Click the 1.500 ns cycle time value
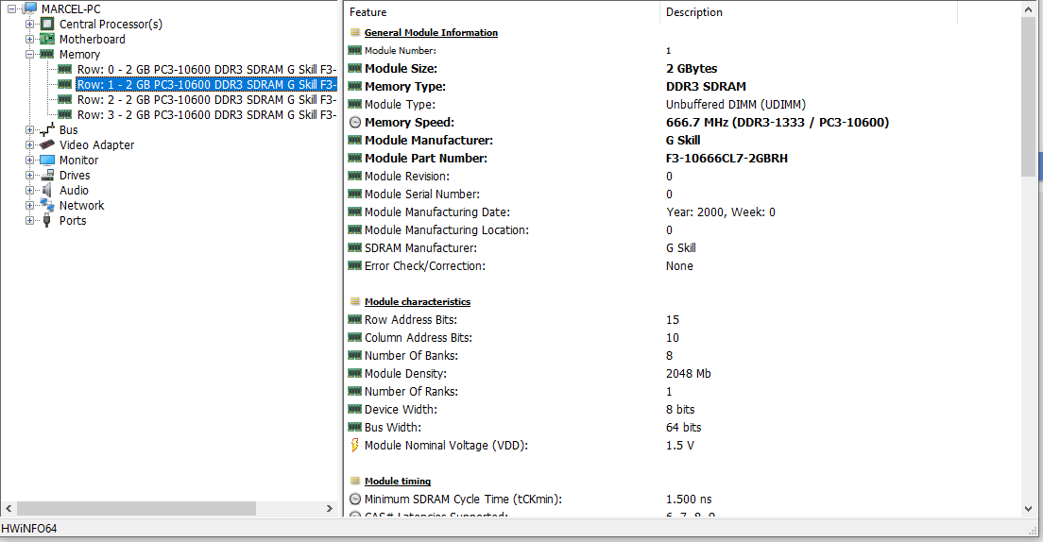 pyautogui.click(x=689, y=499)
